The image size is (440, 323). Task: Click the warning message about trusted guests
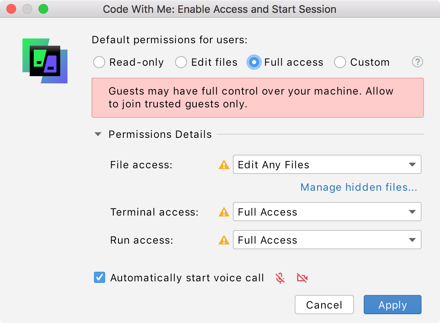click(257, 97)
